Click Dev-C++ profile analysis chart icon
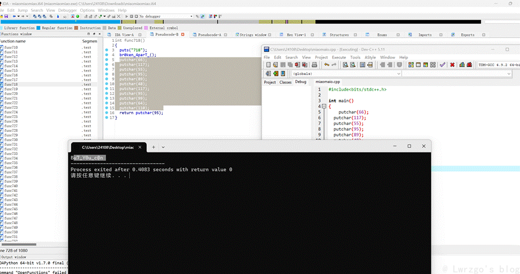 462,65
